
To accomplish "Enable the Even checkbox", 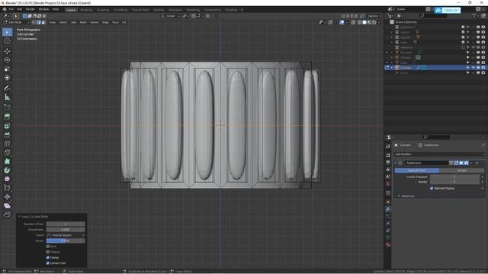I will pyautogui.click(x=47, y=247).
